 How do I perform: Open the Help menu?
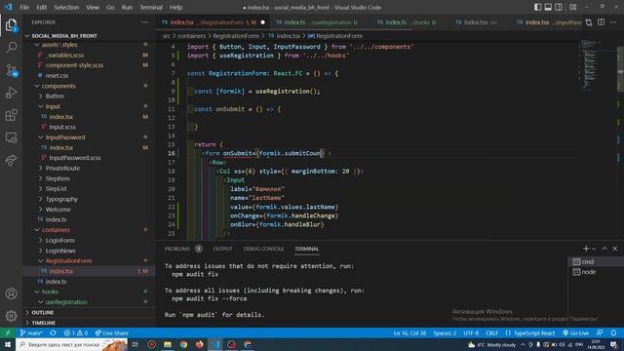tap(175, 7)
